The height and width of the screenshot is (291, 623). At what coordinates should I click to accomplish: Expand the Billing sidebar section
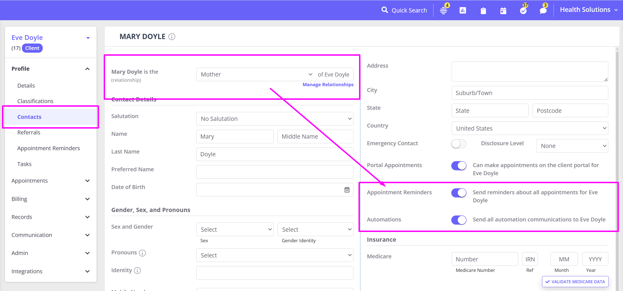(x=50, y=199)
